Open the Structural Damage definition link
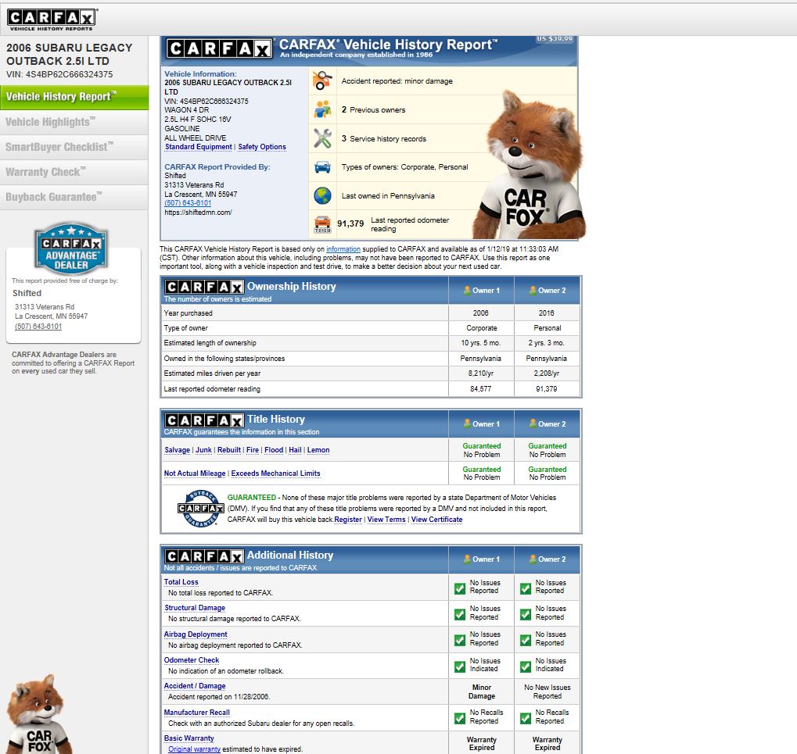797x754 pixels. pyautogui.click(x=195, y=608)
